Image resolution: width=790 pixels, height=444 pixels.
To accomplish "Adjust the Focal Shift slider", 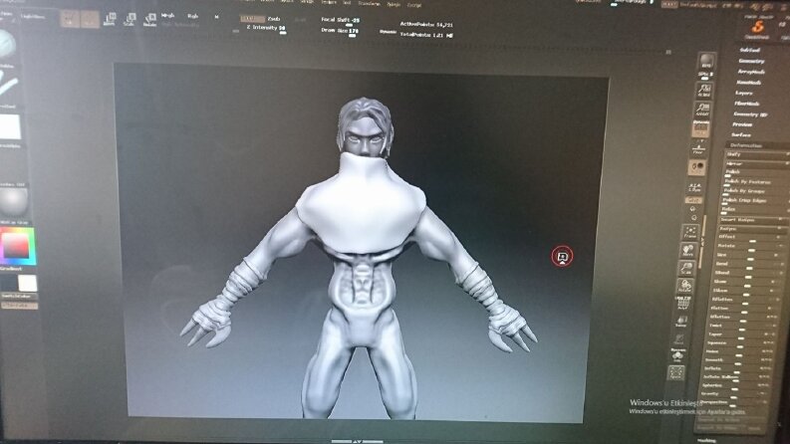I will click(341, 21).
